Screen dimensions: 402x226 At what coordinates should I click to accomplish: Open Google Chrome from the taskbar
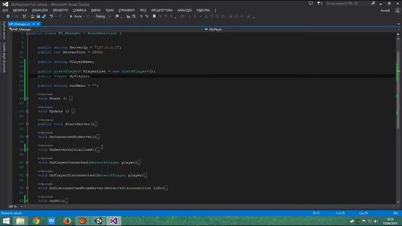[x=36, y=221]
